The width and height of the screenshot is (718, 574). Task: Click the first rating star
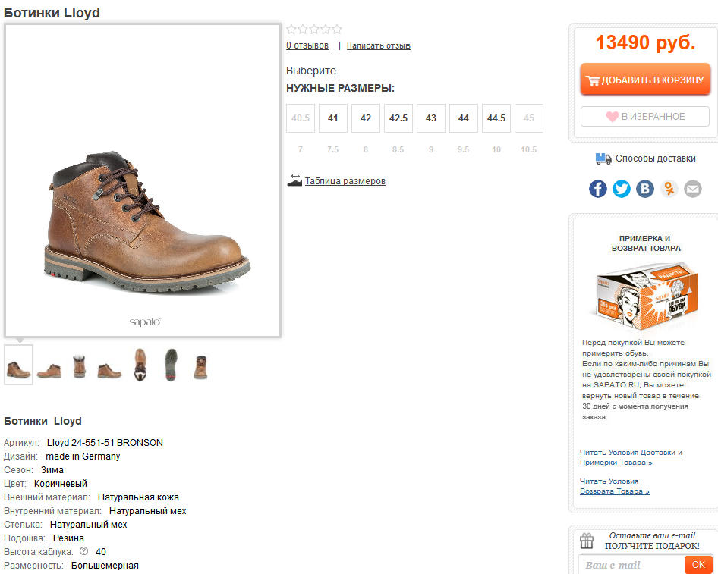(291, 30)
